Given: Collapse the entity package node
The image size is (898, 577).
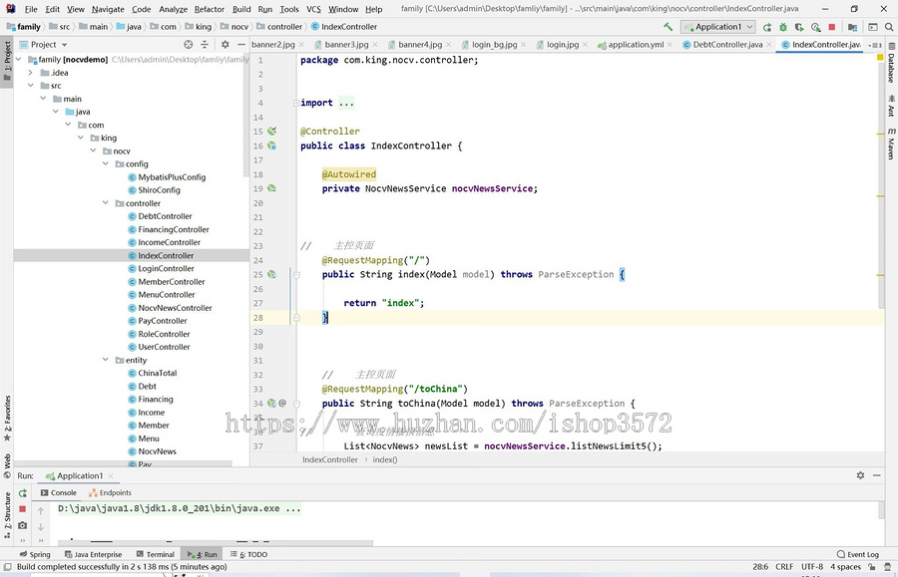Looking at the screenshot, I should pyautogui.click(x=106, y=360).
